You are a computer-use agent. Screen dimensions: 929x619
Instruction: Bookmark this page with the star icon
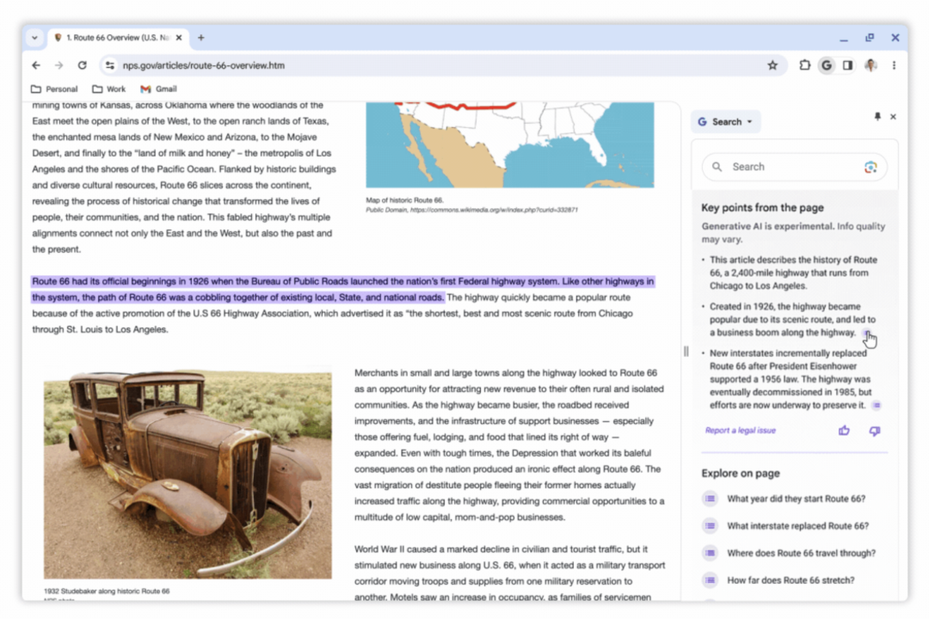(x=772, y=65)
